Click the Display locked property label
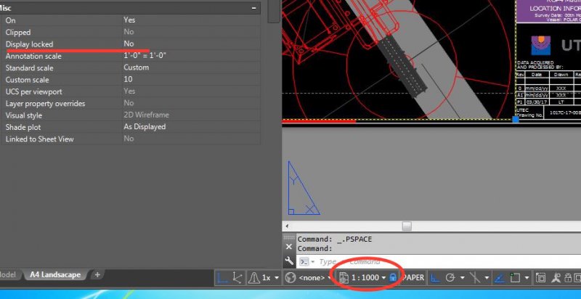The height and width of the screenshot is (299, 581). [29, 44]
